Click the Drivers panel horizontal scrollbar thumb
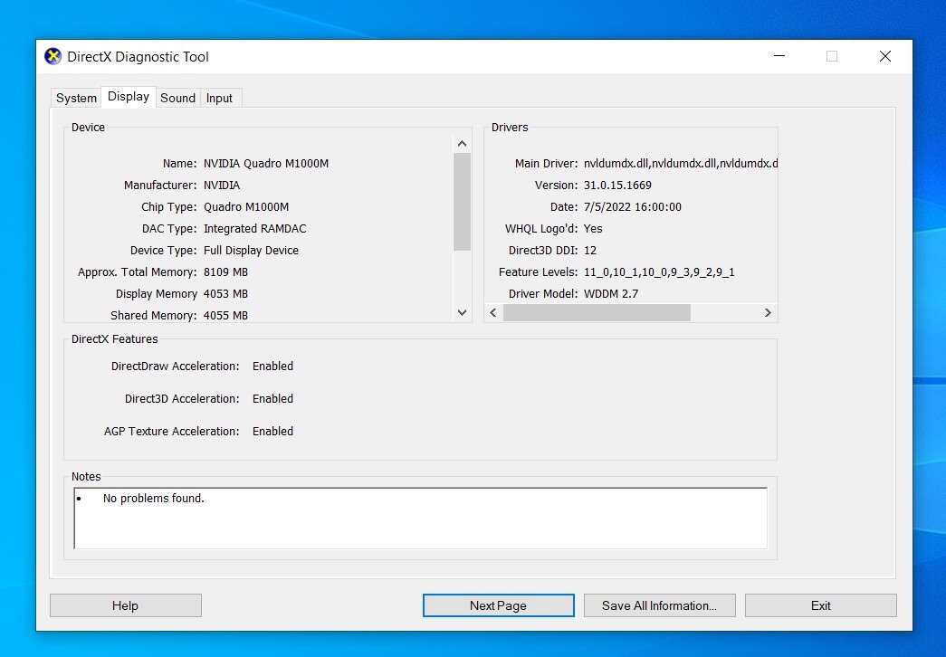 tap(597, 312)
